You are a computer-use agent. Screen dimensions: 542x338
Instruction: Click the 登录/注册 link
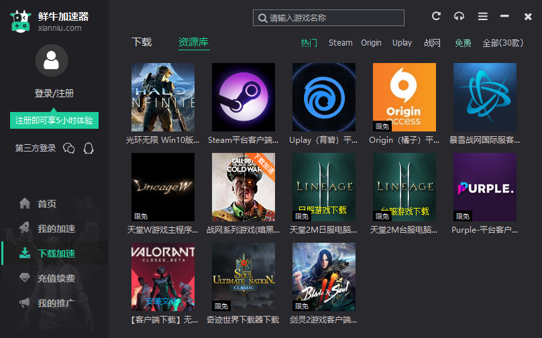pyautogui.click(x=54, y=93)
